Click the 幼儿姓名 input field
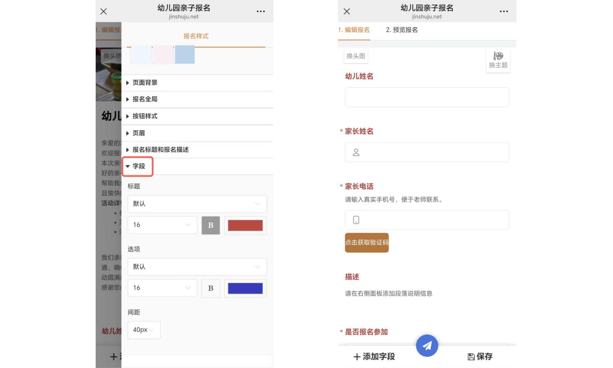Image resolution: width=613 pixels, height=368 pixels. (427, 97)
